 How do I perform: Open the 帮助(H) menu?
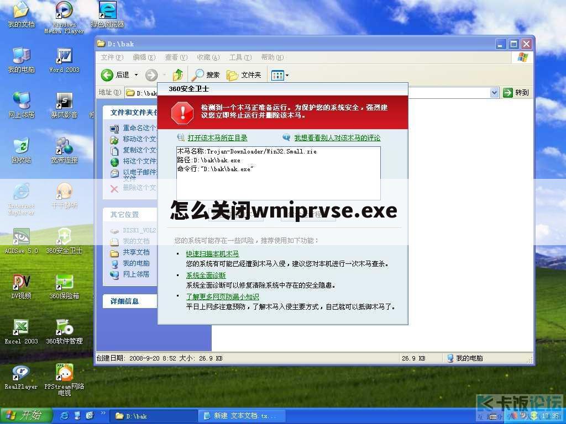[272, 57]
